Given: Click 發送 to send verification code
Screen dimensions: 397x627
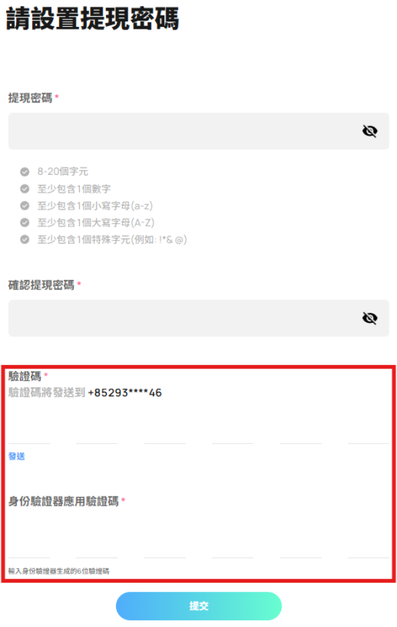Looking at the screenshot, I should [x=17, y=456].
